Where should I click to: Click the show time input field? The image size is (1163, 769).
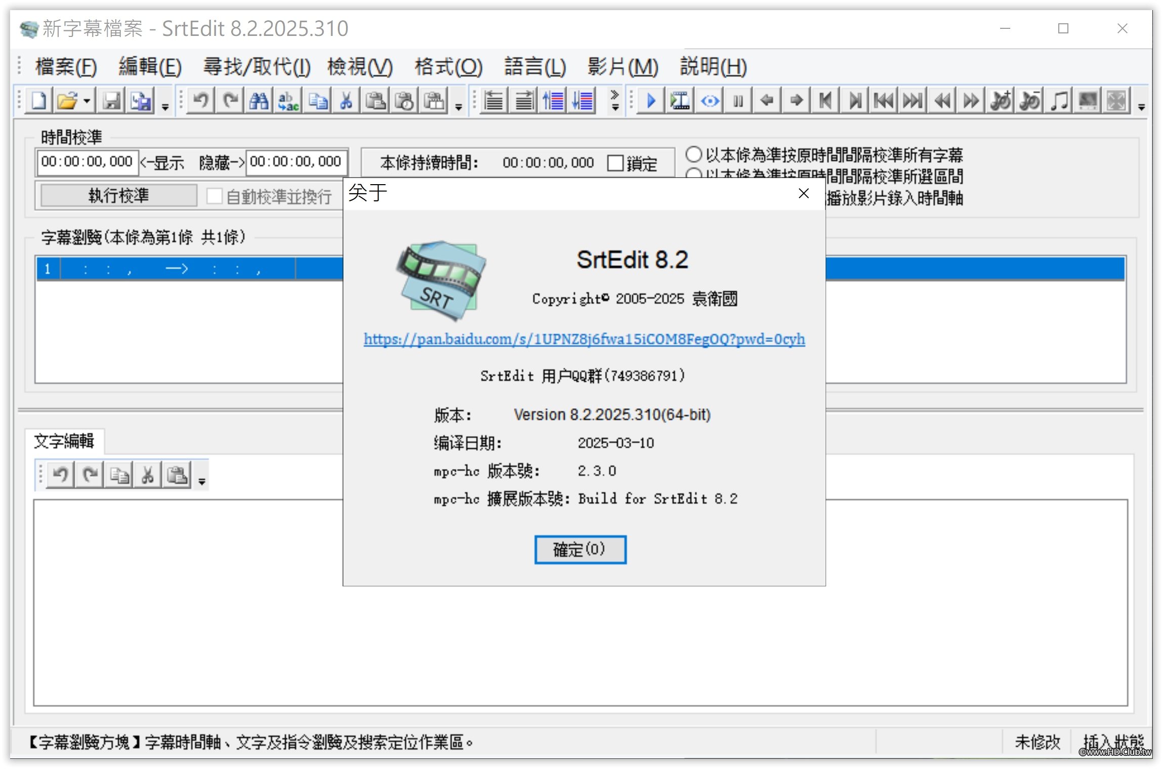tap(87, 162)
